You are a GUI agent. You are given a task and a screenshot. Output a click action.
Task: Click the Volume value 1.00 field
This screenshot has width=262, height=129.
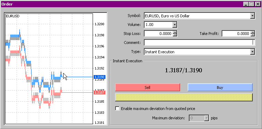[x=158, y=25]
